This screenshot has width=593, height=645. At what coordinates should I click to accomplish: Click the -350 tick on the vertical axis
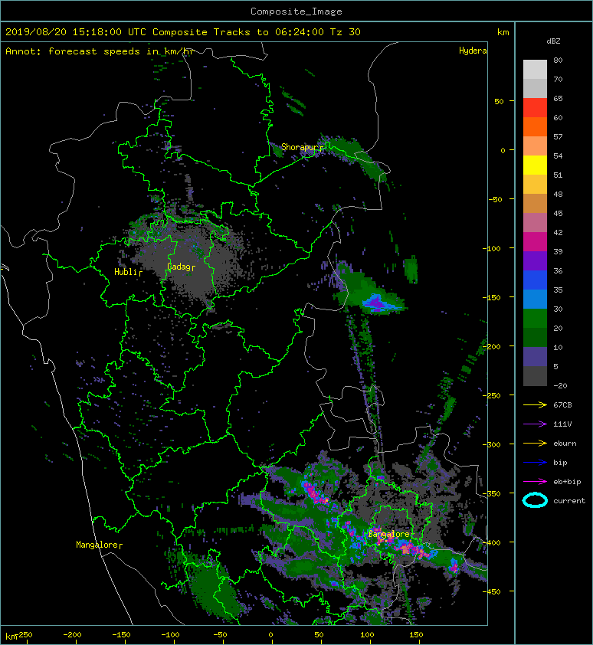[x=491, y=493]
